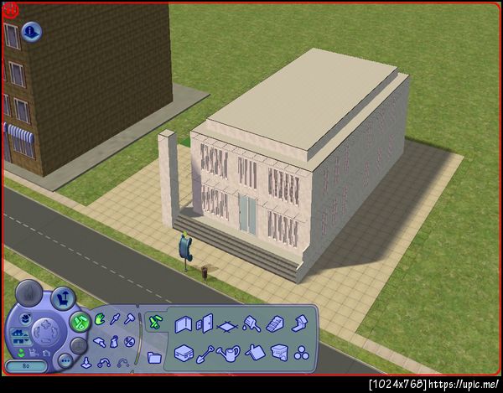Open the lot information panel icon
This screenshot has height=393, width=503.
[32, 31]
